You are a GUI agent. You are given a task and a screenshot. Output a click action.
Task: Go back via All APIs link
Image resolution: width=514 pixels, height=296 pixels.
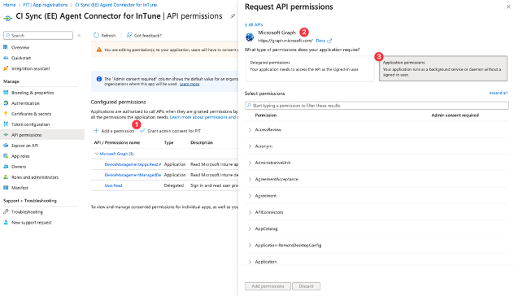click(x=254, y=24)
